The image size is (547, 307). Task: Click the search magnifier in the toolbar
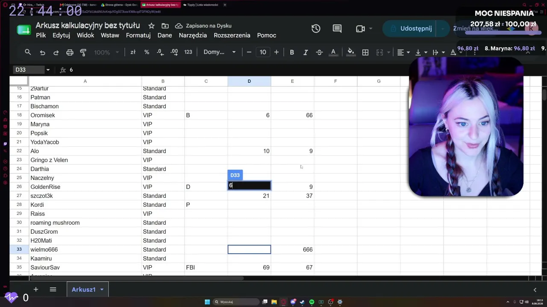[28, 52]
